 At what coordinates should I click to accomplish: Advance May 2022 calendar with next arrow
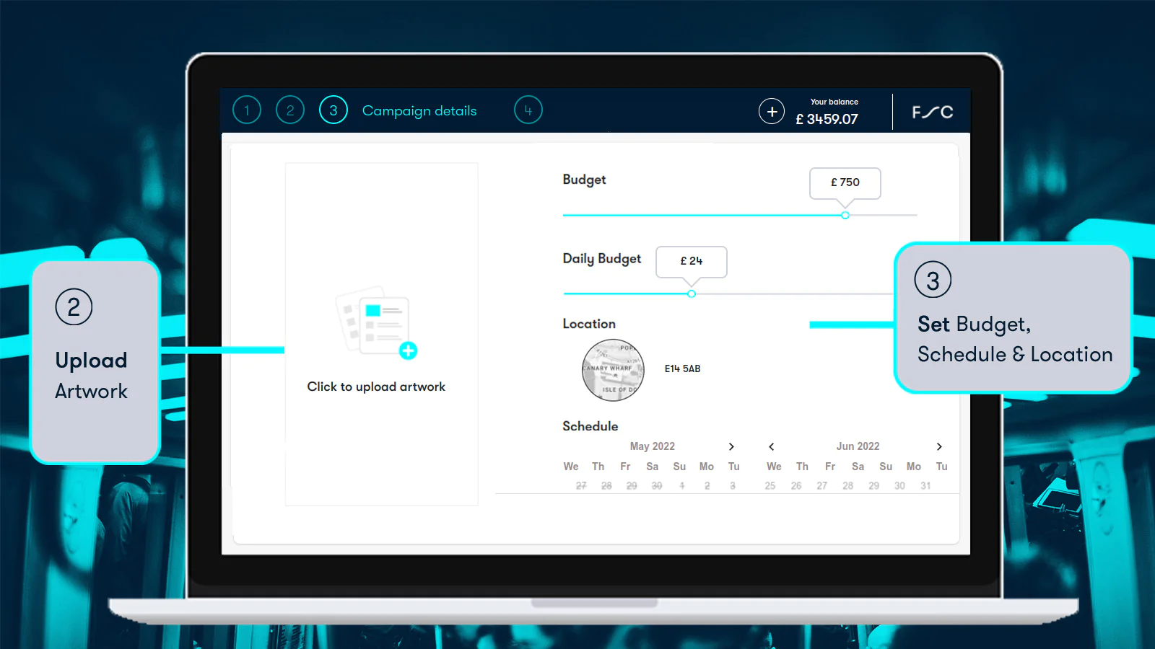click(731, 446)
